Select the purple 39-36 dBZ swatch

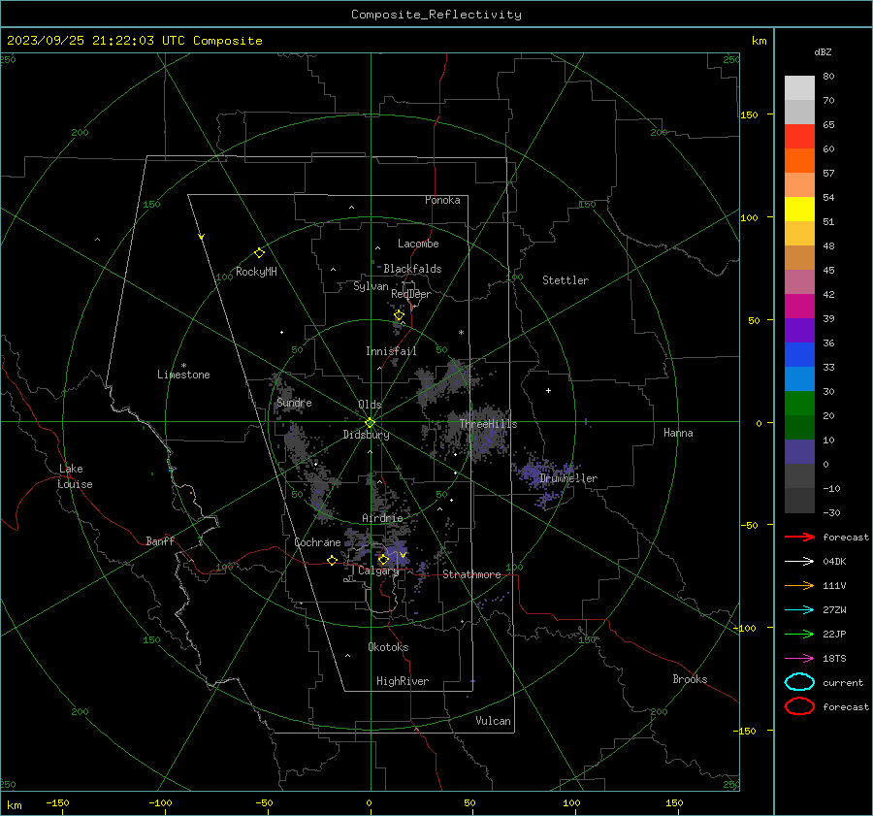(799, 330)
